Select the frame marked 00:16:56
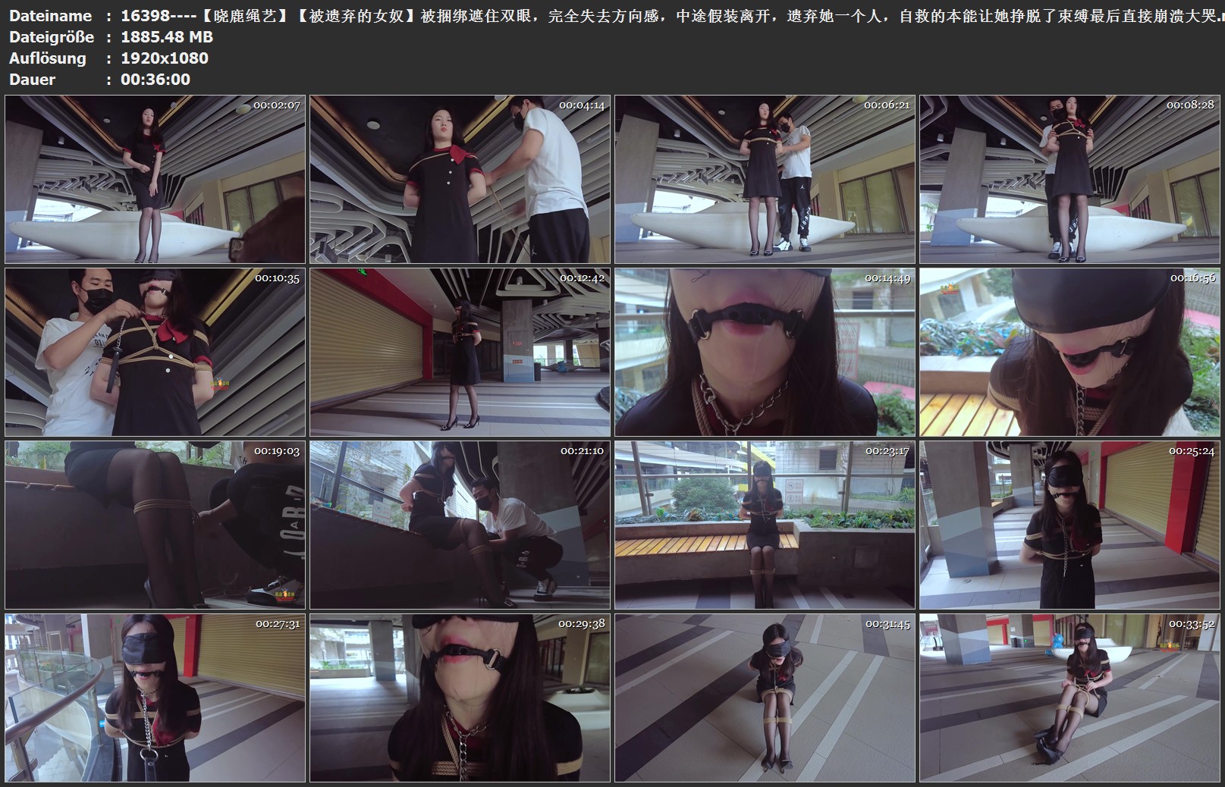 (1070, 352)
